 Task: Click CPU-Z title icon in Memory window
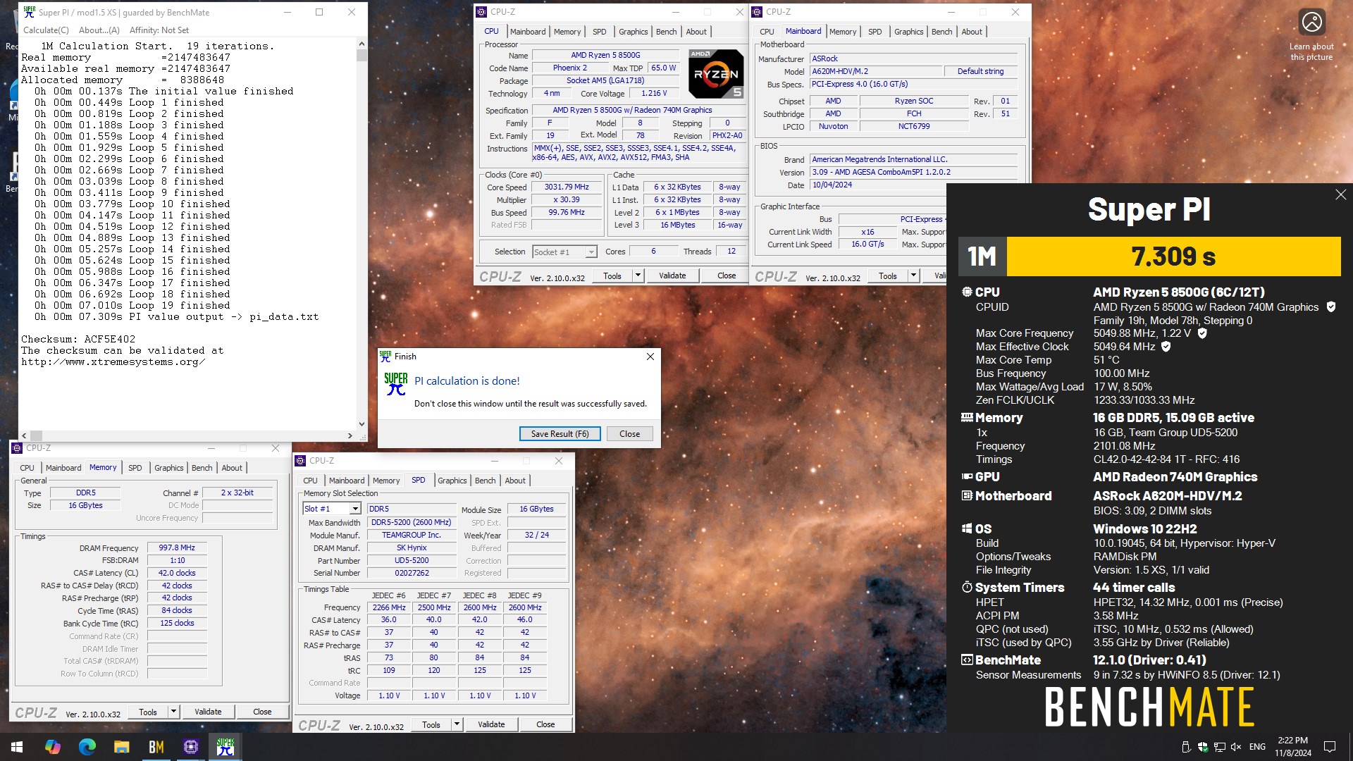point(17,448)
